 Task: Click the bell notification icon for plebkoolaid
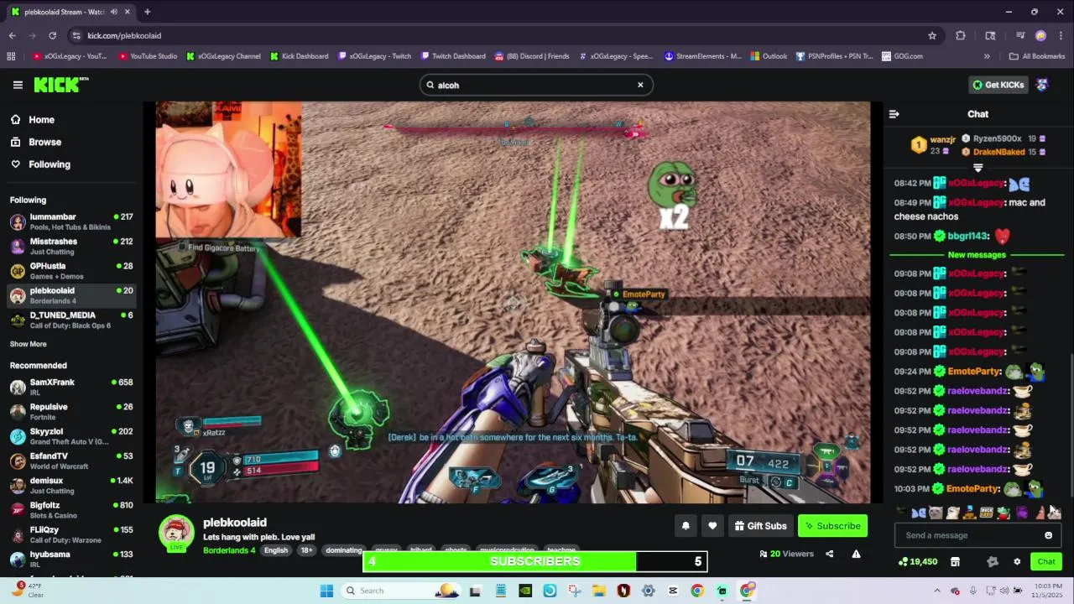(686, 526)
